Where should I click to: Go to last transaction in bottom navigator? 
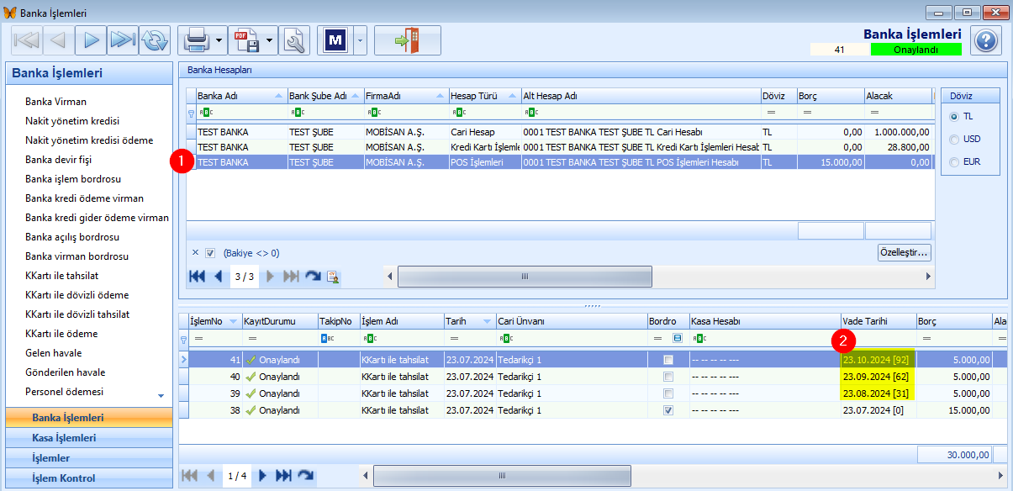[x=284, y=476]
